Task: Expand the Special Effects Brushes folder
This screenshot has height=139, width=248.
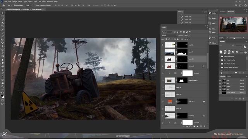Action: (220, 68)
